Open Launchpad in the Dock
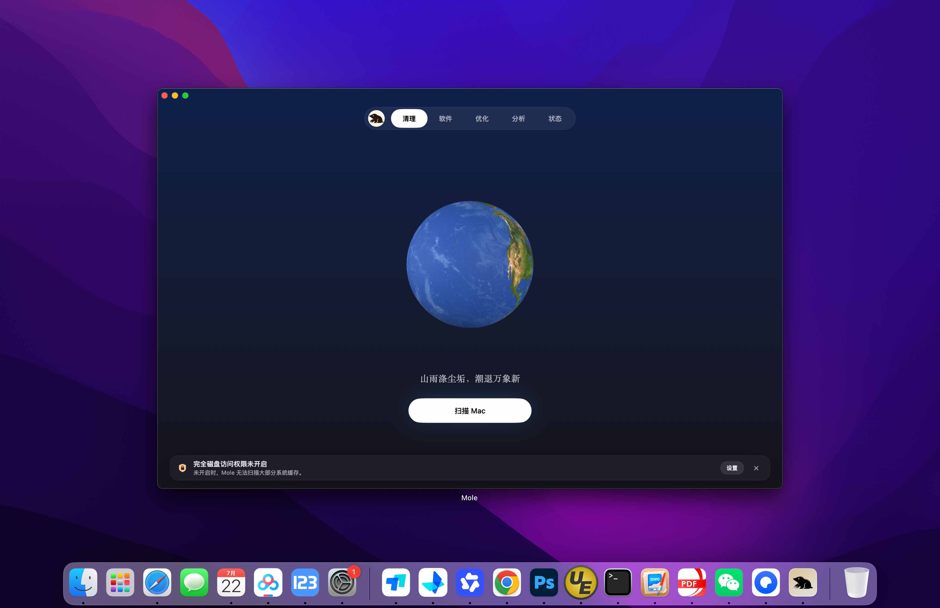 120,582
